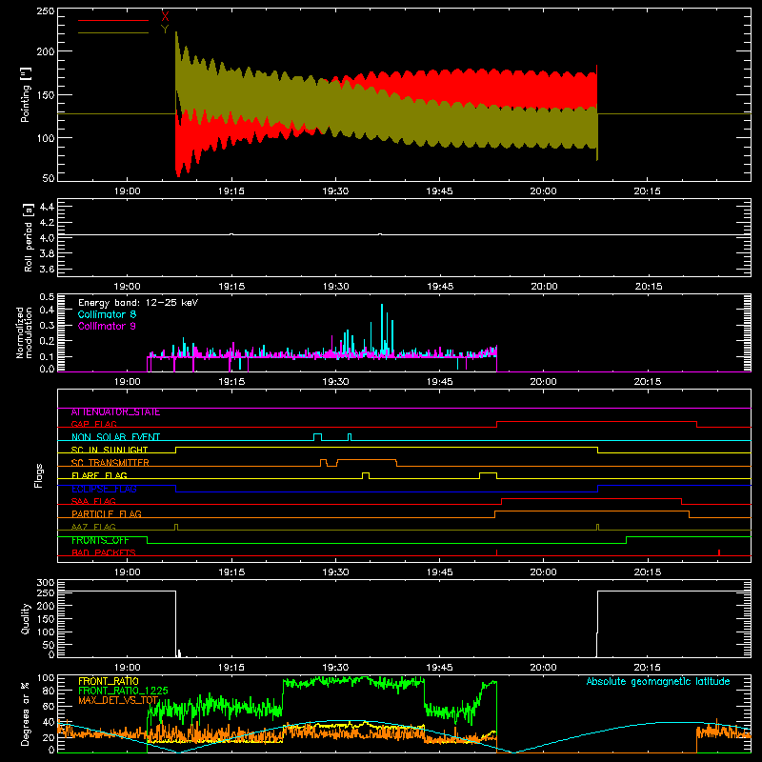
Task: Click the 4.4 tick on Roll period axis
Action: tap(47, 207)
